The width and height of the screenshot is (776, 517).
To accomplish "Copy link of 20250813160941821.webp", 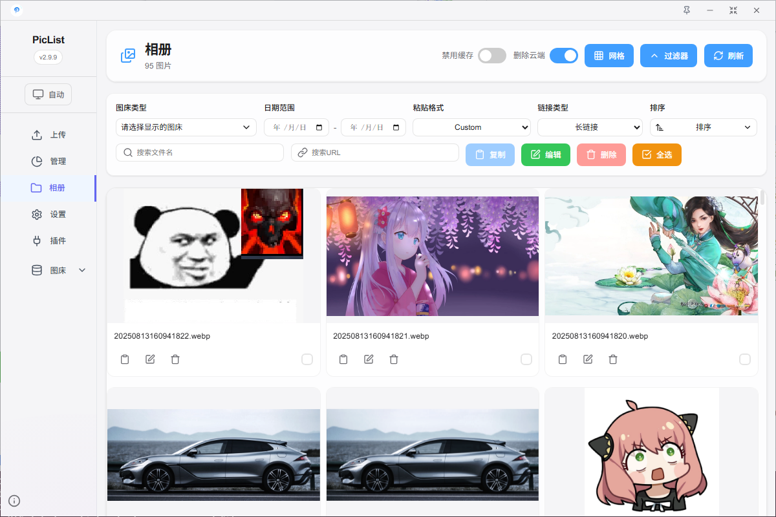I will (x=343, y=359).
